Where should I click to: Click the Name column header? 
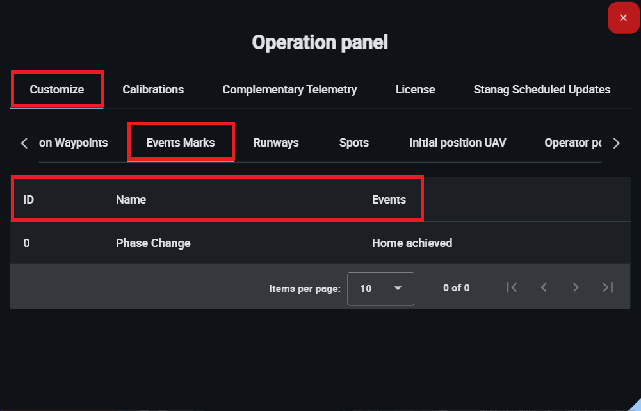(131, 200)
